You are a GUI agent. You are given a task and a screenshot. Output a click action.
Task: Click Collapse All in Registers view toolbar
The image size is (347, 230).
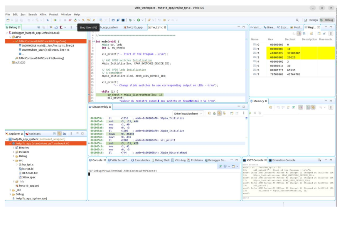click(x=304, y=33)
